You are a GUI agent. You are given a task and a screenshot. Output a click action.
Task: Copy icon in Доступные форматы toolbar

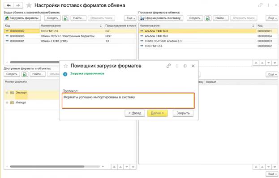25,74
